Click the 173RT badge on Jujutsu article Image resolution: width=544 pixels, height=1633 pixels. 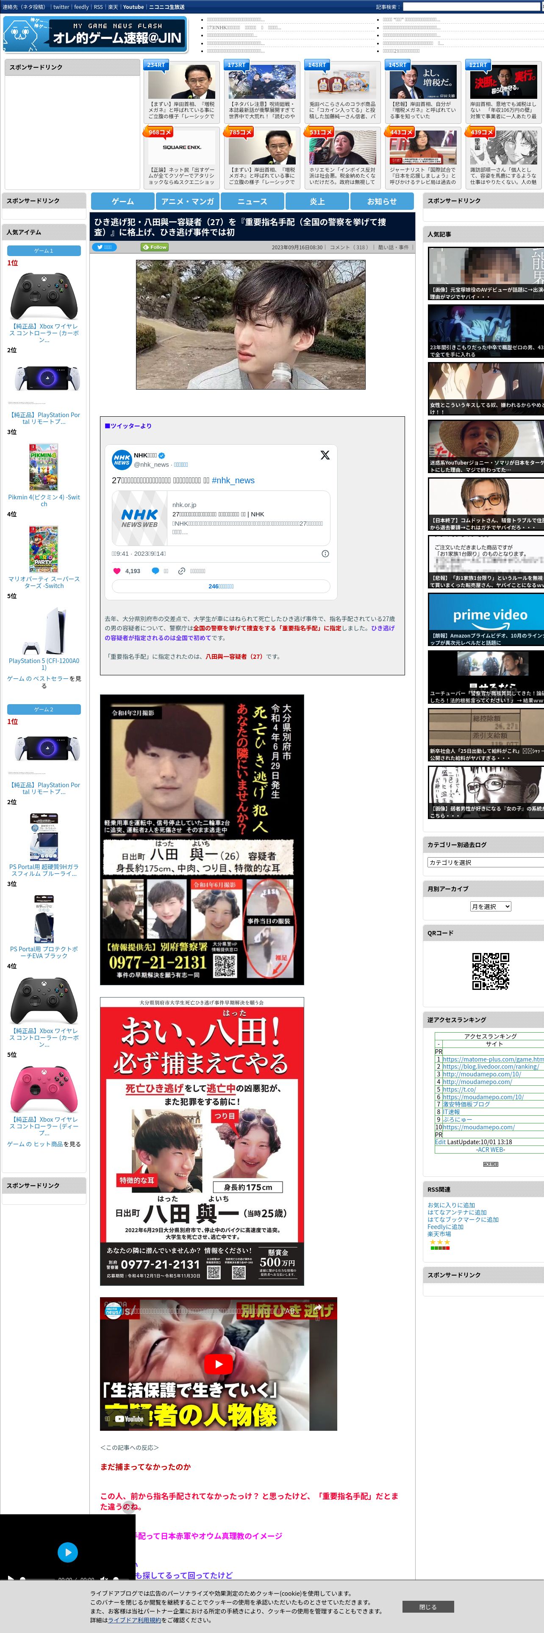[236, 65]
